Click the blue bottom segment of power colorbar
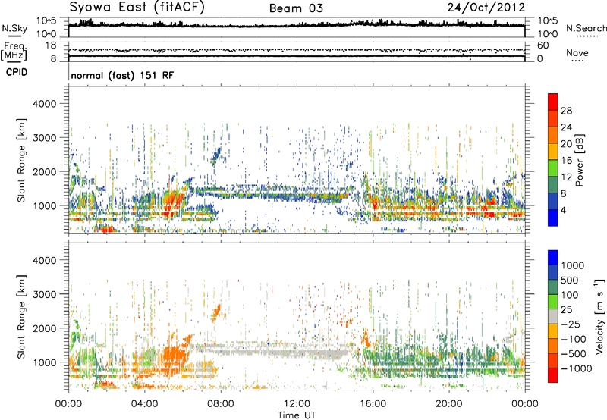Image resolution: width=607 pixels, height=420 pixels. coord(553,218)
